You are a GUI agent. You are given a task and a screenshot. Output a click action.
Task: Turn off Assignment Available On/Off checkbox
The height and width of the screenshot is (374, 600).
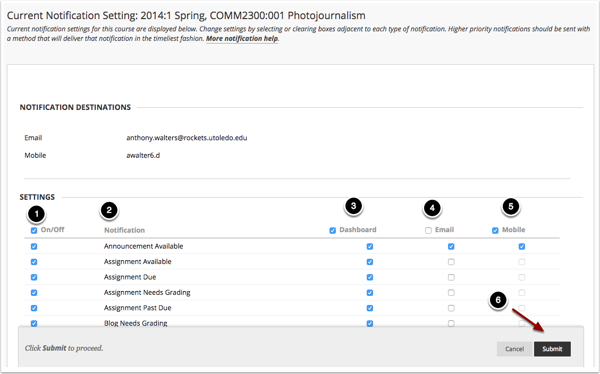34,262
